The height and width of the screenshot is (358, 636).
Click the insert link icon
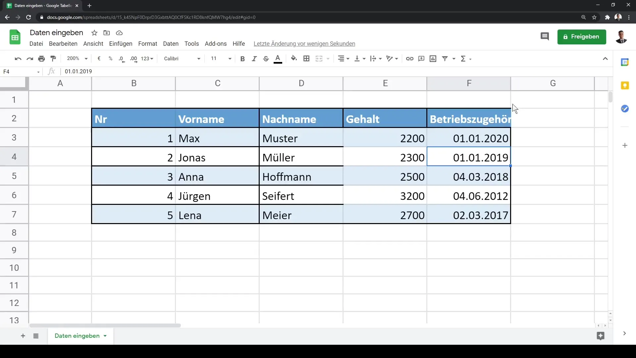[410, 59]
